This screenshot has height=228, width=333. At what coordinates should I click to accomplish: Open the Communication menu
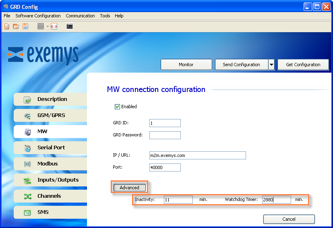tap(80, 16)
